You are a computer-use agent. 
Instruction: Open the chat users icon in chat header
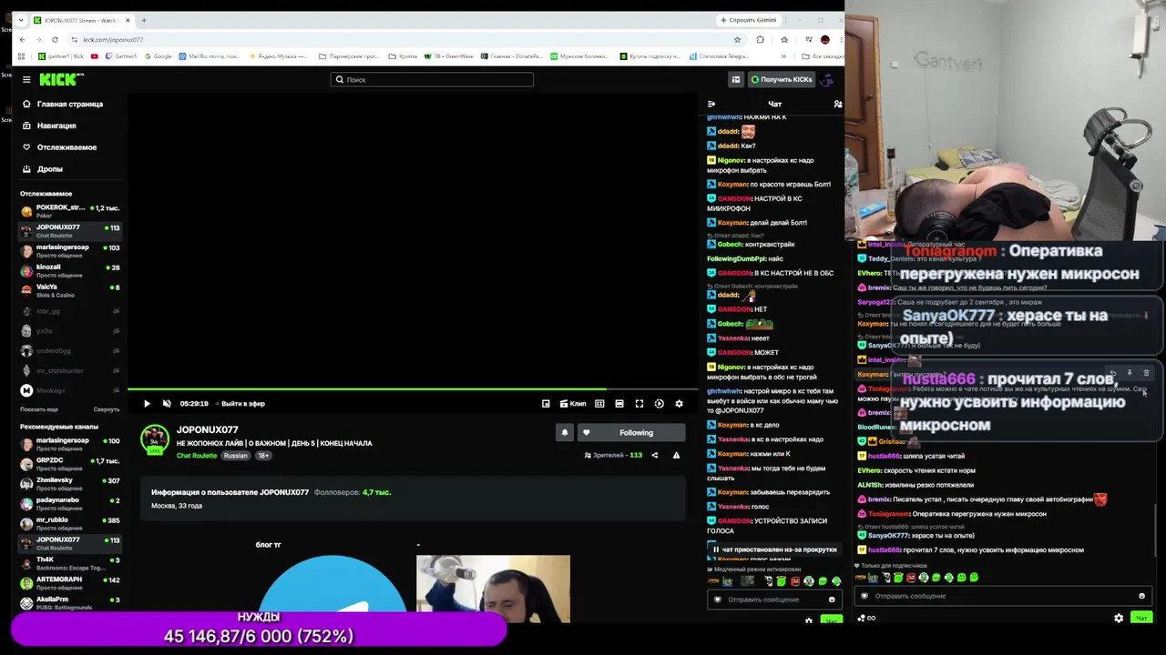click(x=838, y=104)
